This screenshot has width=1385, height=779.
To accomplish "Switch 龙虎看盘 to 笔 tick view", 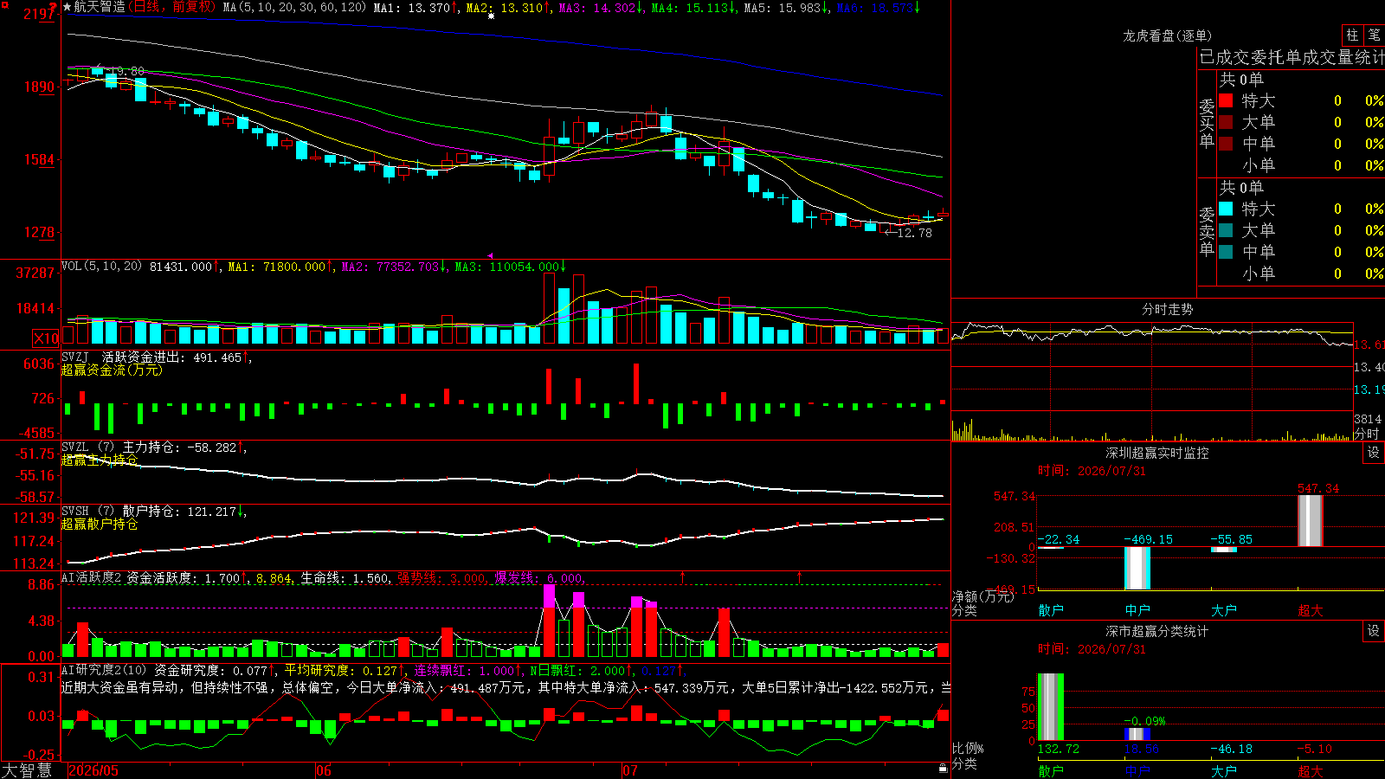I will coord(1374,35).
